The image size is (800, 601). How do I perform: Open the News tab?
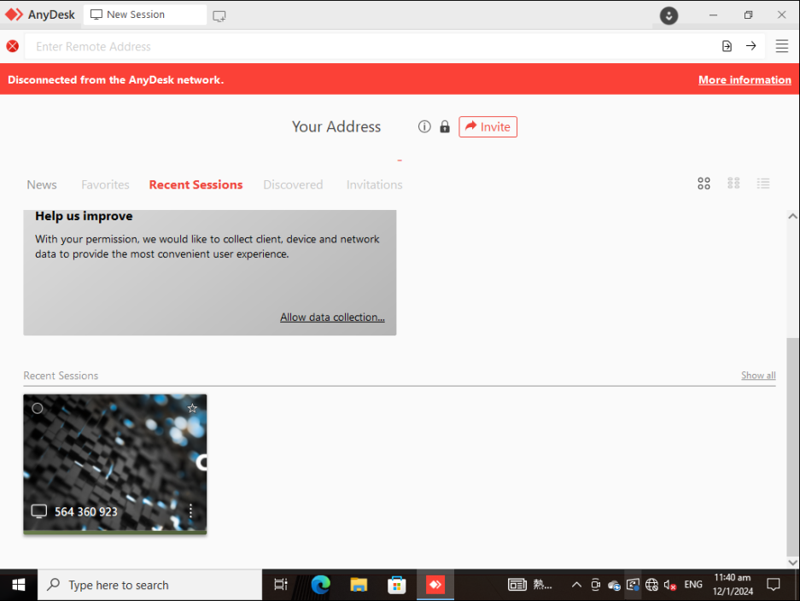[x=42, y=184]
